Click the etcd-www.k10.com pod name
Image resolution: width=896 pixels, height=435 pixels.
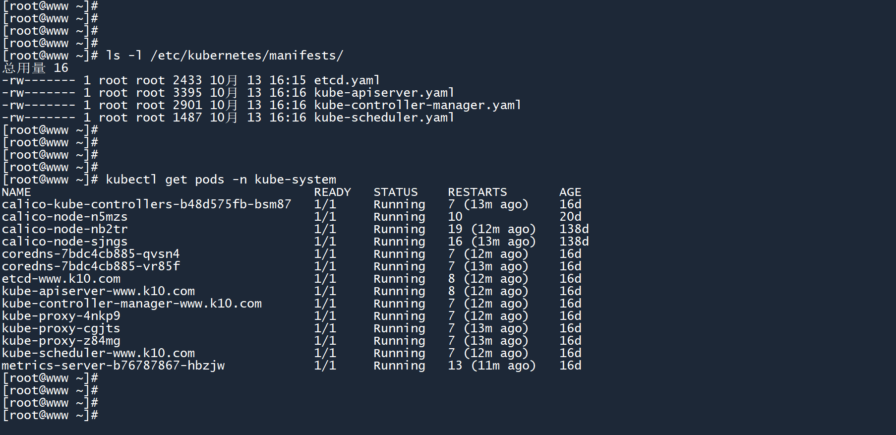[x=61, y=279]
